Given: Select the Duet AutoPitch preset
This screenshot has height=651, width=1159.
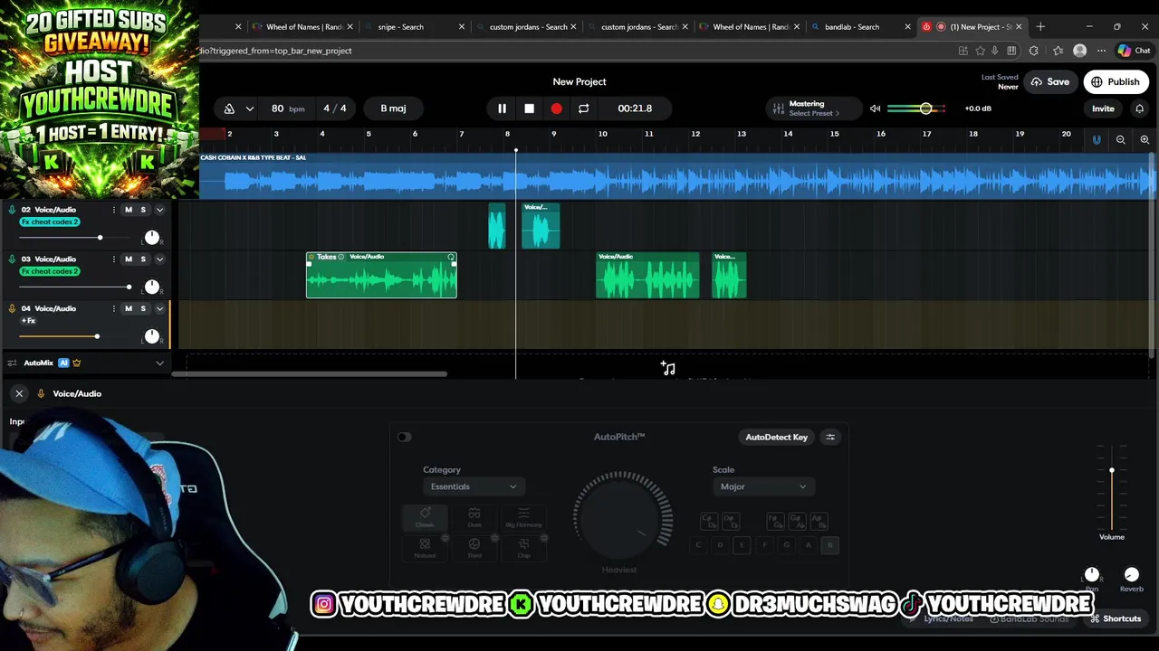Looking at the screenshot, I should [474, 518].
